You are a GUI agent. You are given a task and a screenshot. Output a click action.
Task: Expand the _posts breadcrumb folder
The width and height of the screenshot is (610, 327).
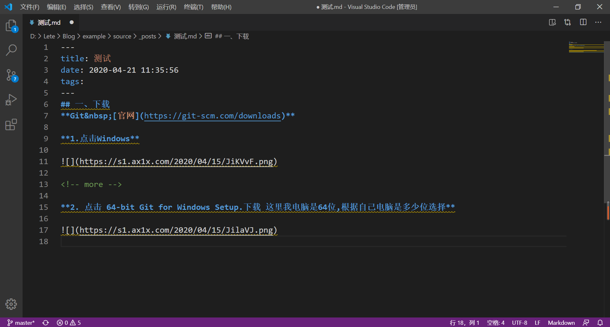147,36
